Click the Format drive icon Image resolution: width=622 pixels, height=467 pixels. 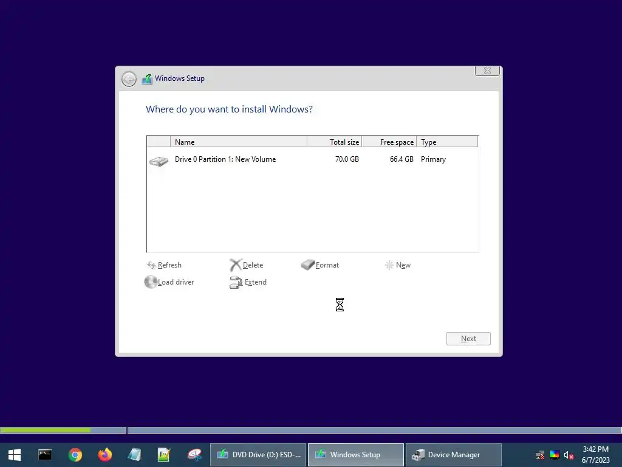[307, 265]
